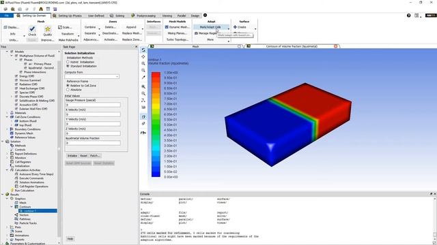The width and height of the screenshot is (437, 245).
Task: Select Scene in the Results tree
Action: coord(18,231)
